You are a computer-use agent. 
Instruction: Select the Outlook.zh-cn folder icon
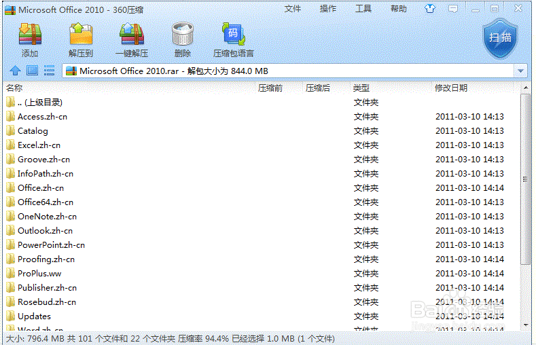[11, 231]
